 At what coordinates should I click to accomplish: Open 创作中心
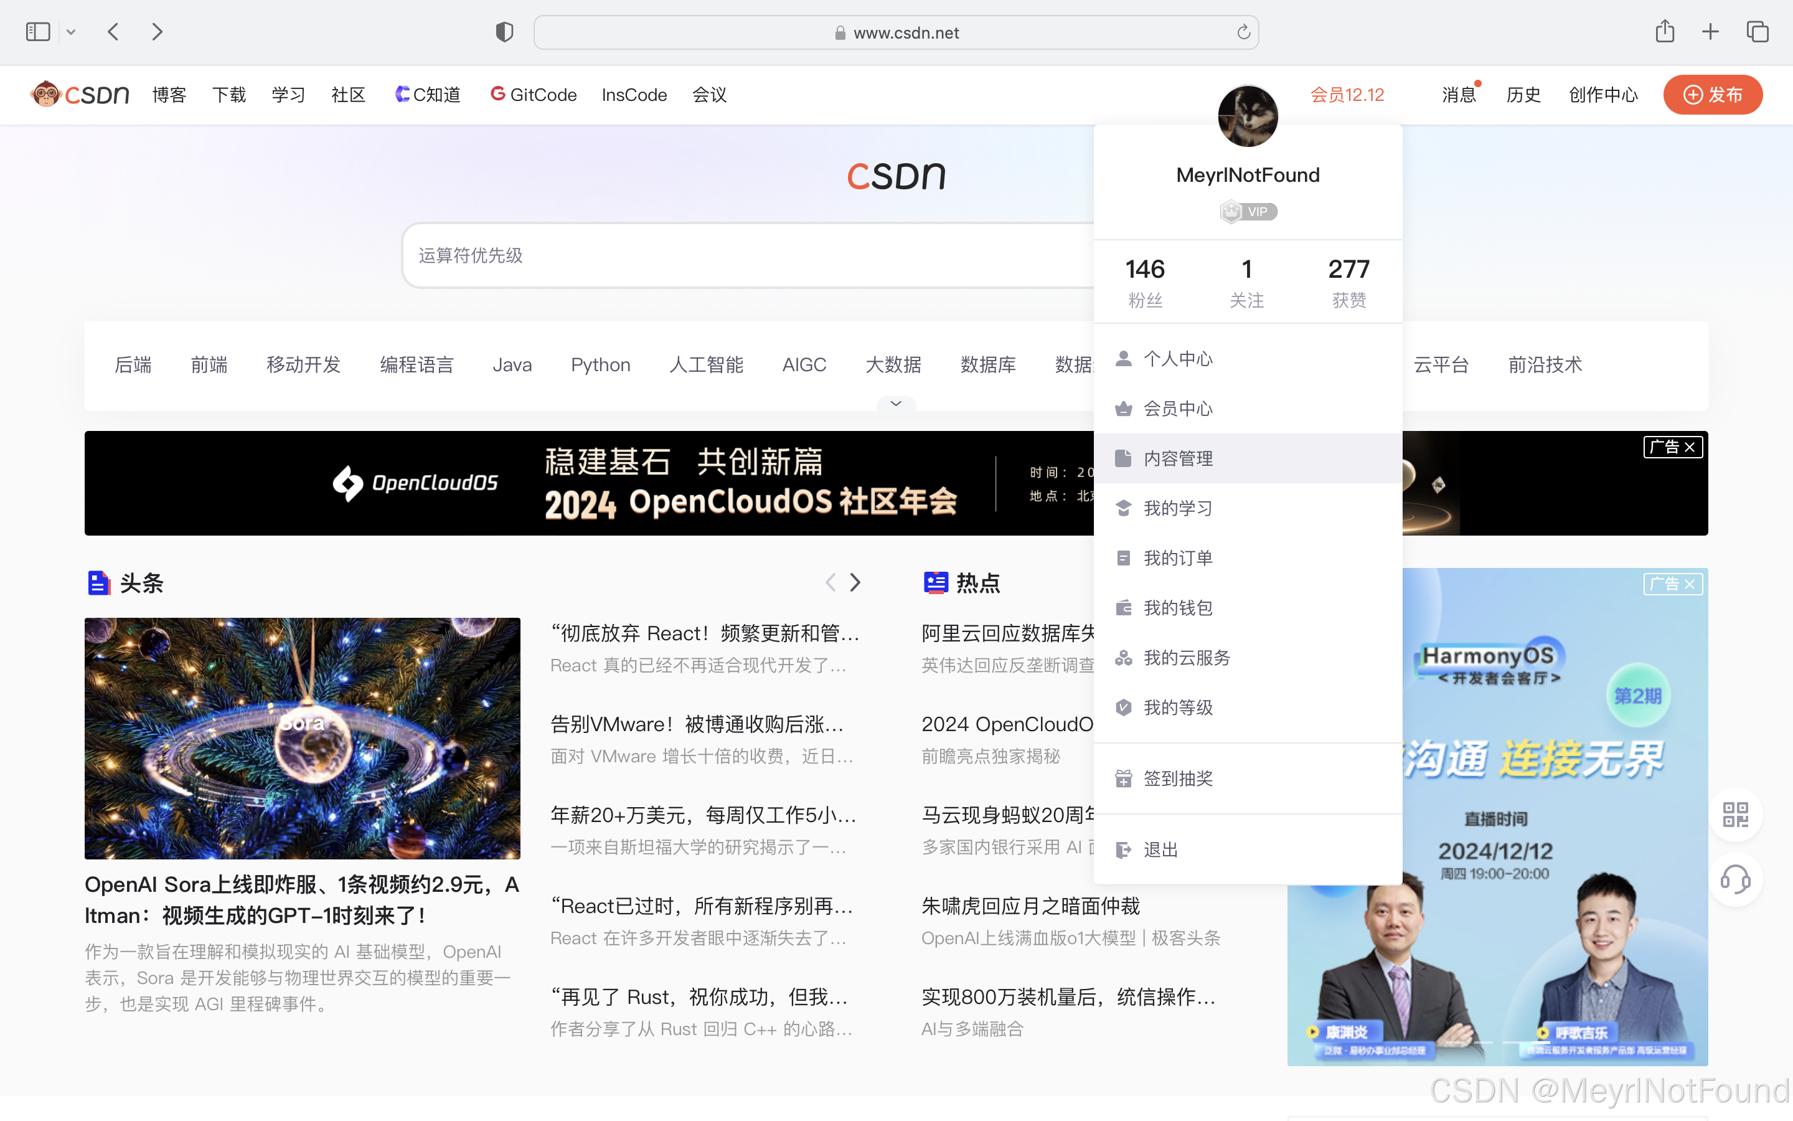(1603, 95)
